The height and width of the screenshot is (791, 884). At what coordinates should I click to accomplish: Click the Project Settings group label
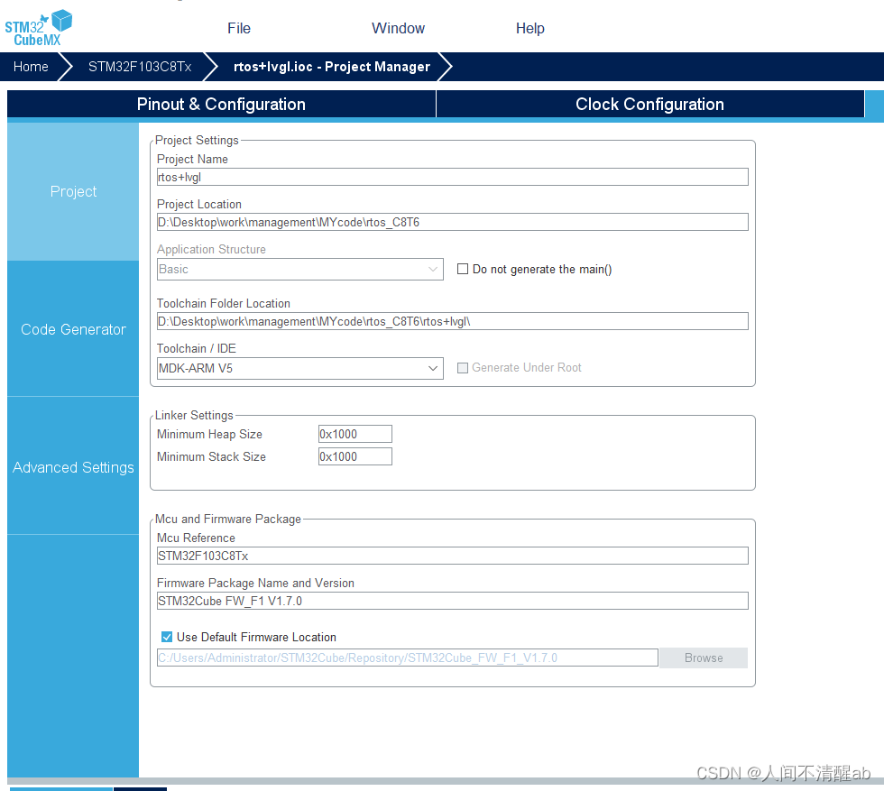197,140
